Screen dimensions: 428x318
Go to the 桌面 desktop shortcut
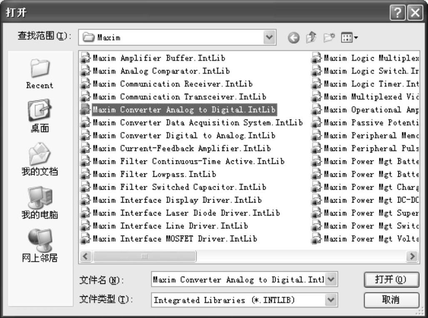coord(40,116)
